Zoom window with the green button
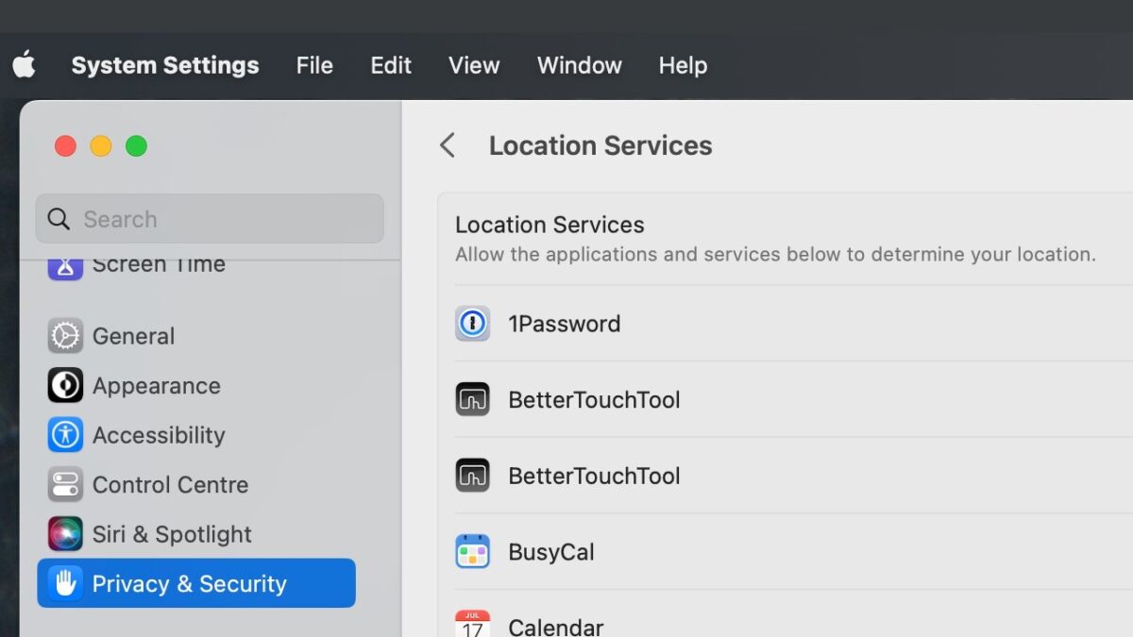 pyautogui.click(x=137, y=146)
